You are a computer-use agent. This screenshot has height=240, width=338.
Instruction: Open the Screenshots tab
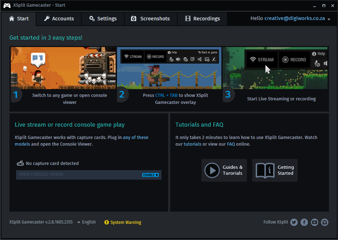coord(151,19)
